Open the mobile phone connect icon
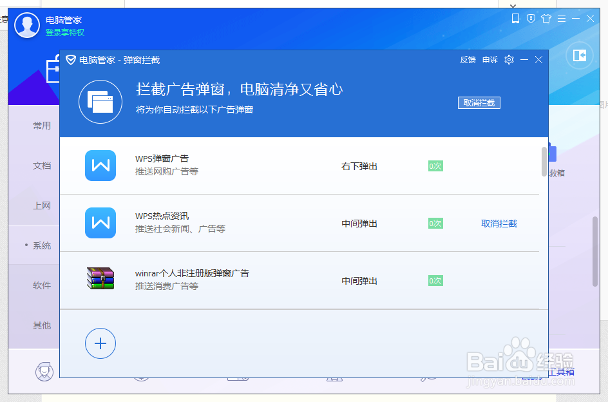Image resolution: width=608 pixels, height=402 pixels. click(x=515, y=19)
